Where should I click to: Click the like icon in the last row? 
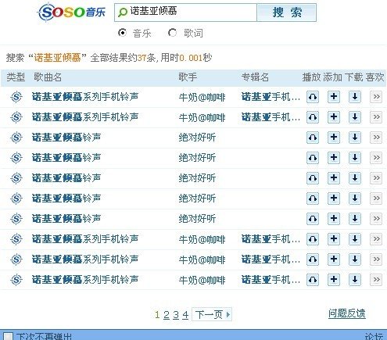click(376, 280)
